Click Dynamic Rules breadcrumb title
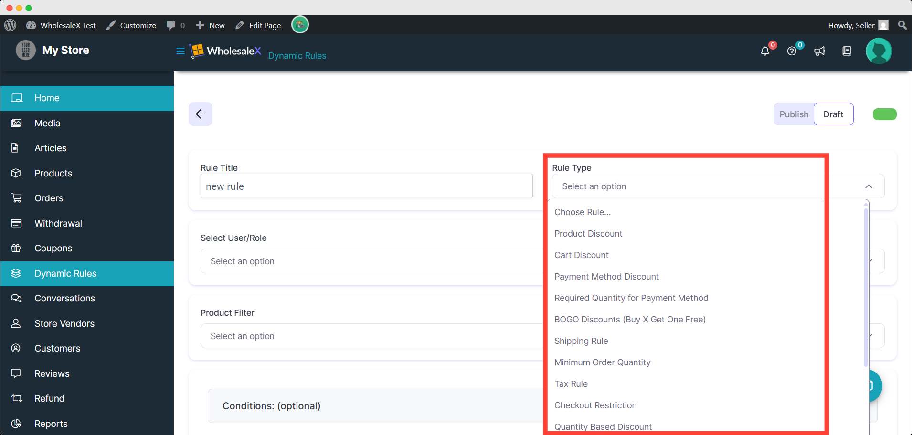 click(x=297, y=56)
